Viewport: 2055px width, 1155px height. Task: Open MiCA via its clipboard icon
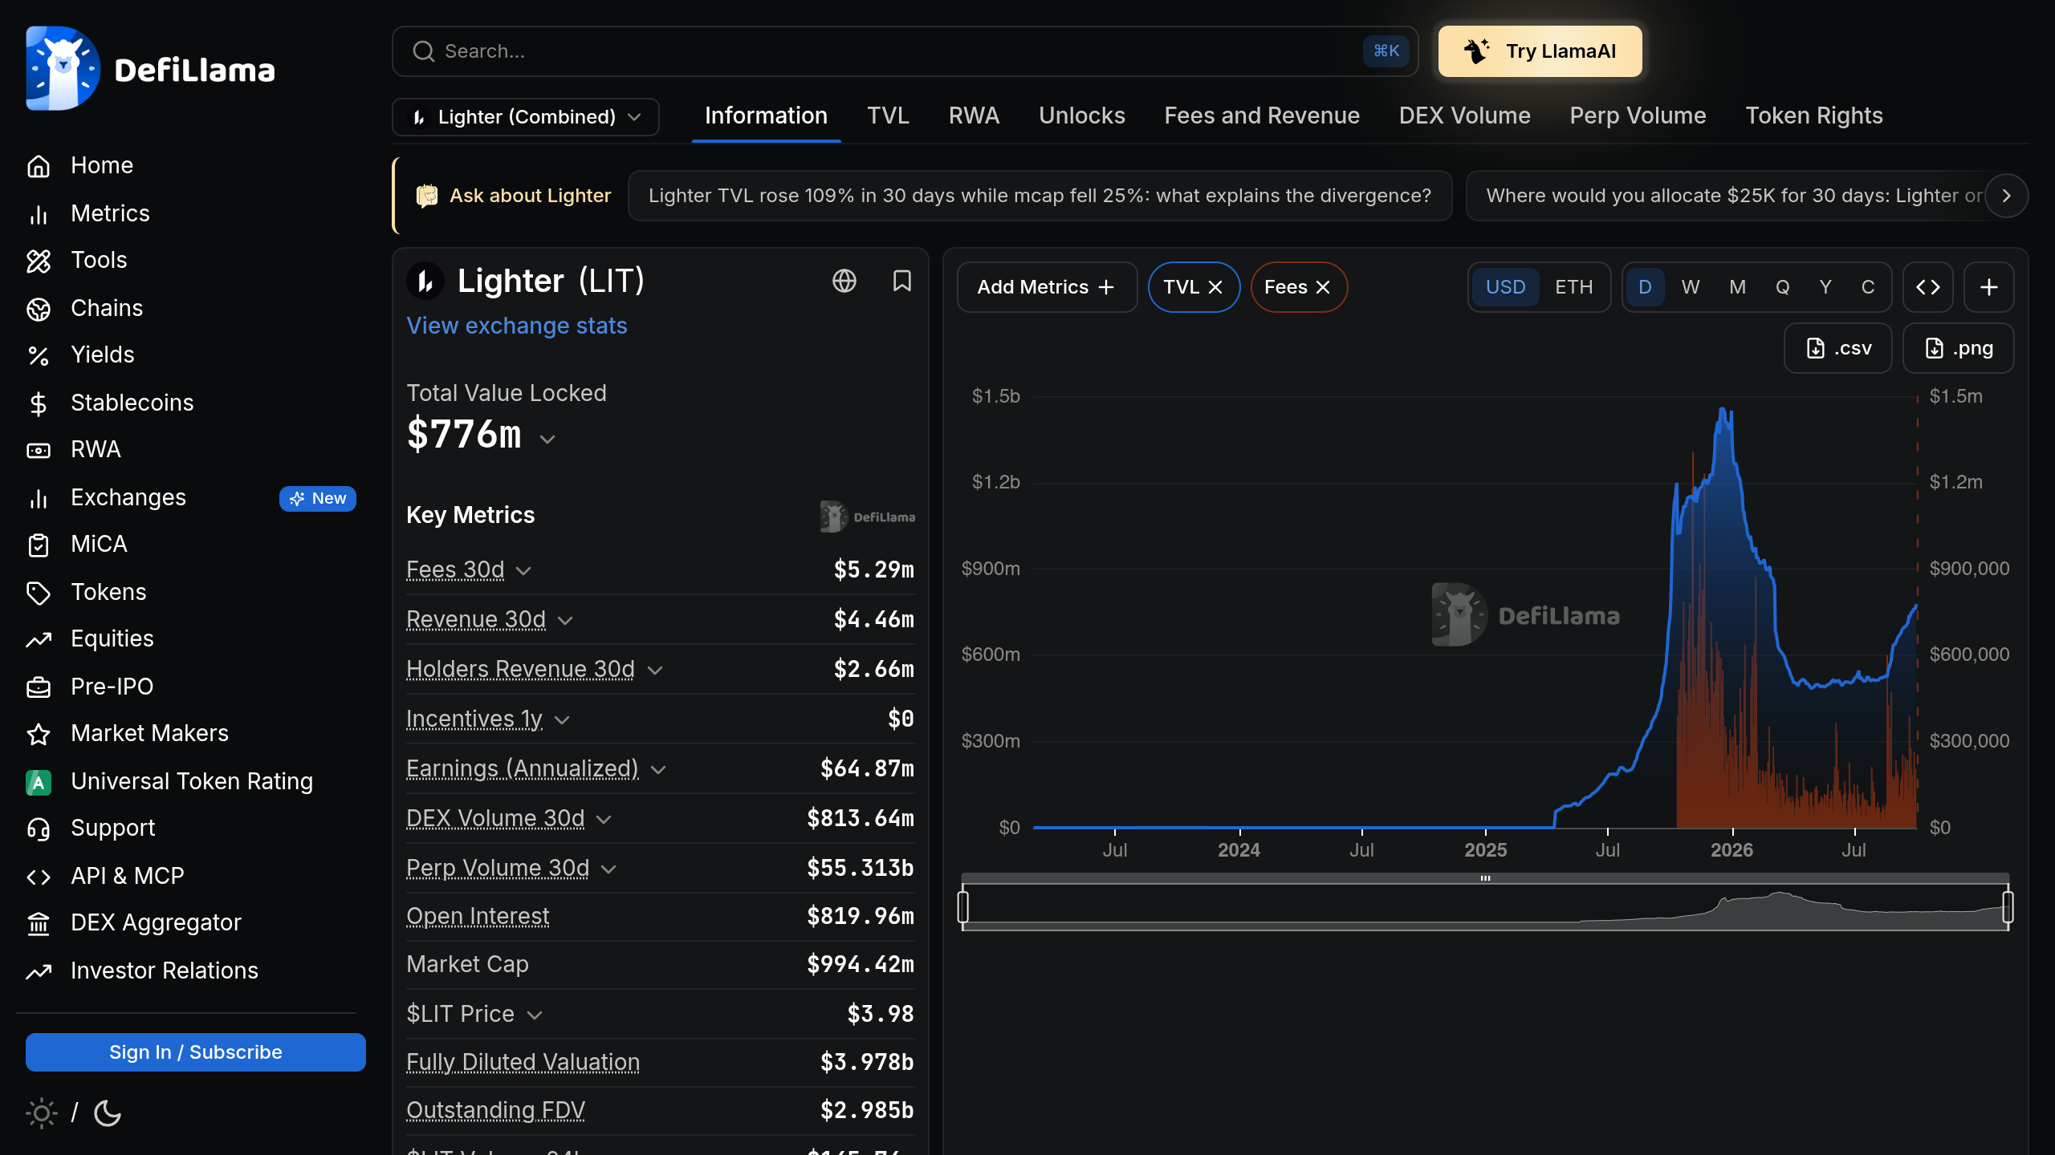[x=39, y=545]
